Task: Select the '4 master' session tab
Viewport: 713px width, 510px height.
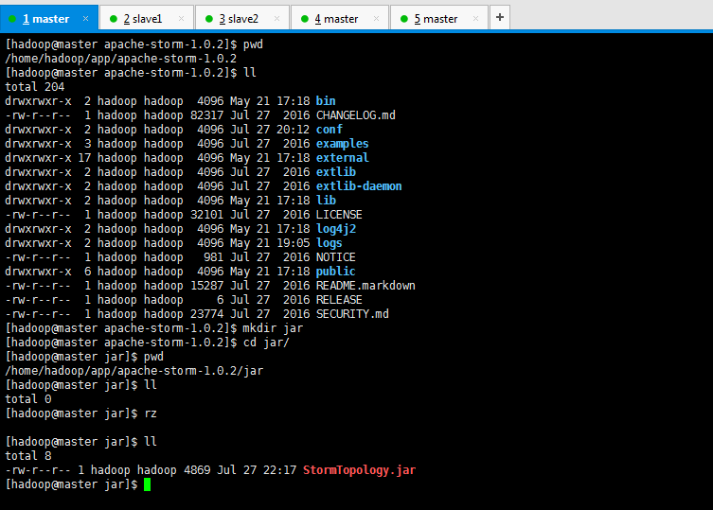Action: (340, 19)
